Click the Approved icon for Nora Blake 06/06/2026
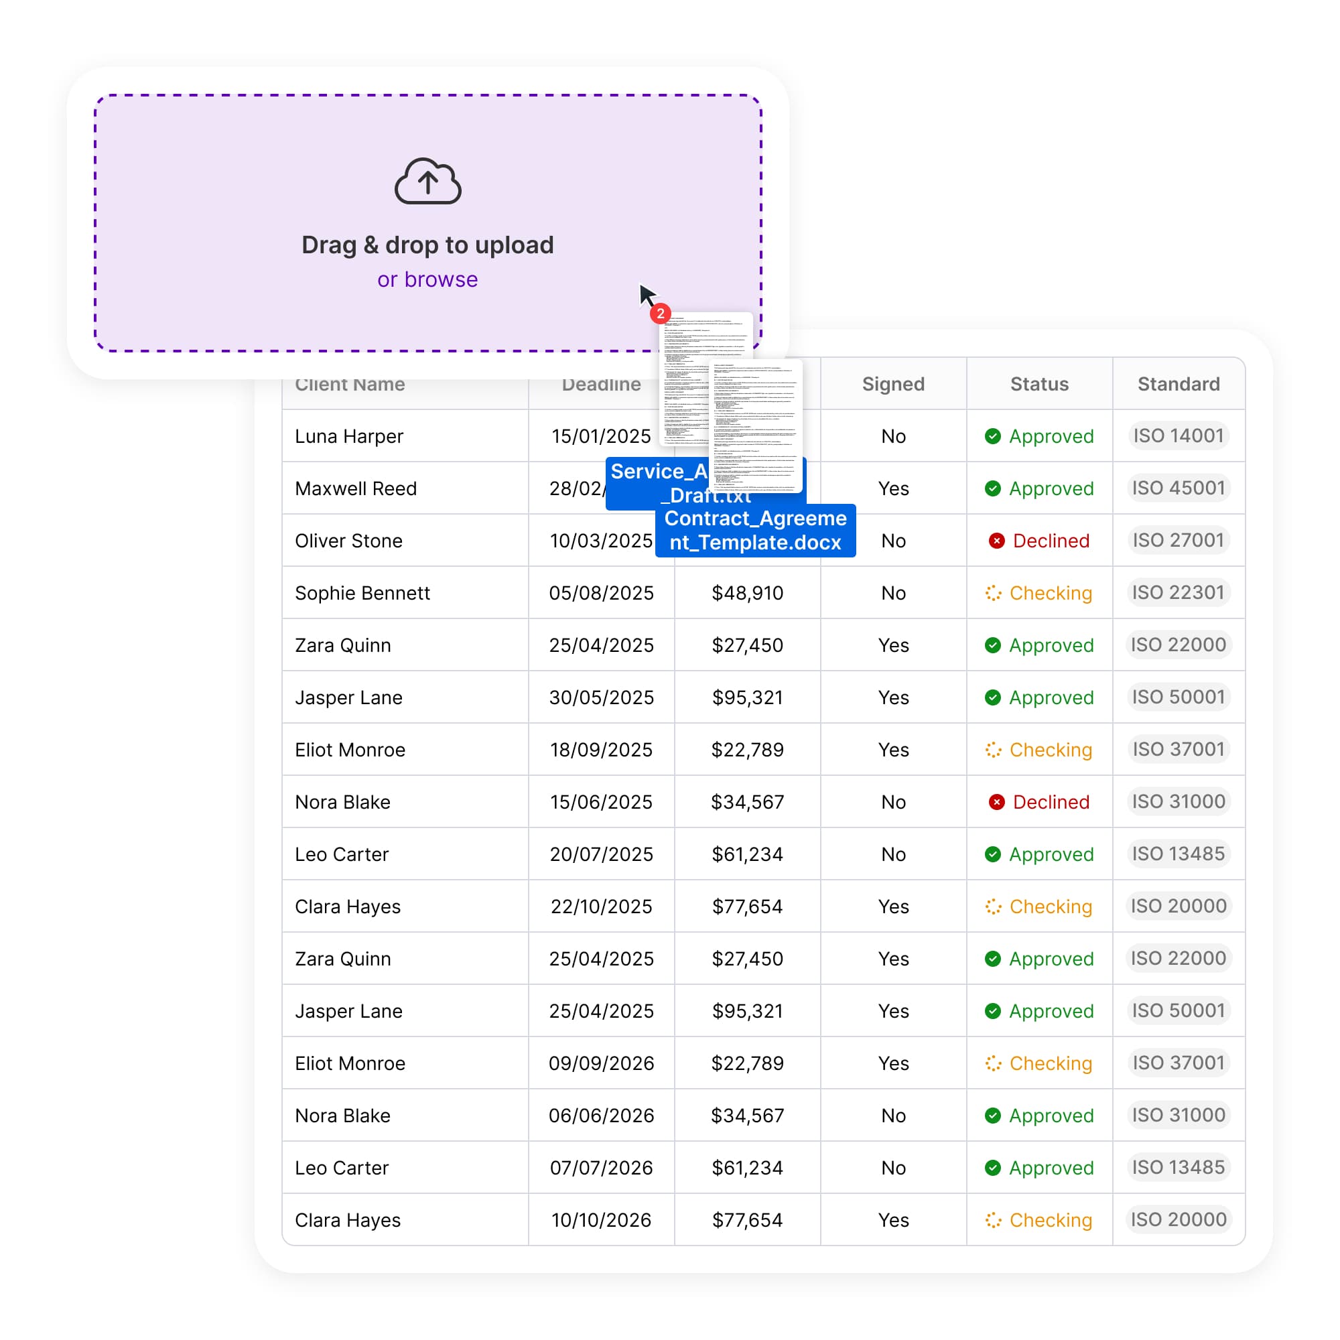Viewport: 1340px width, 1340px height. (992, 1116)
